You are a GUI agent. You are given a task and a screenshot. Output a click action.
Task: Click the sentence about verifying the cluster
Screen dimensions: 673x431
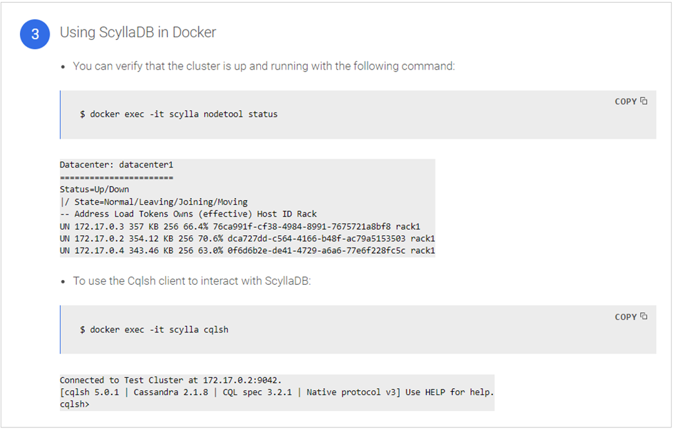click(264, 67)
